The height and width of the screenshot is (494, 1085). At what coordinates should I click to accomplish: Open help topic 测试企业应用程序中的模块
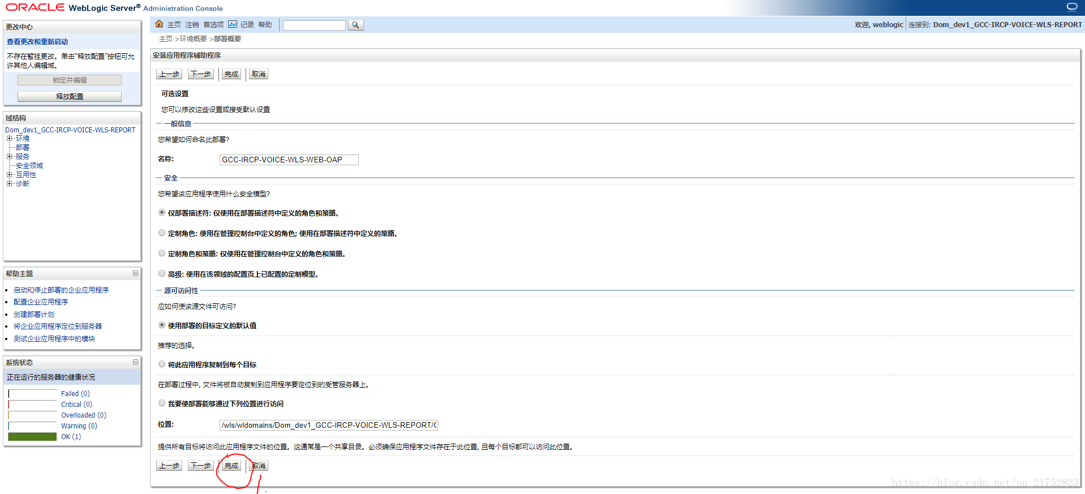pyautogui.click(x=54, y=338)
